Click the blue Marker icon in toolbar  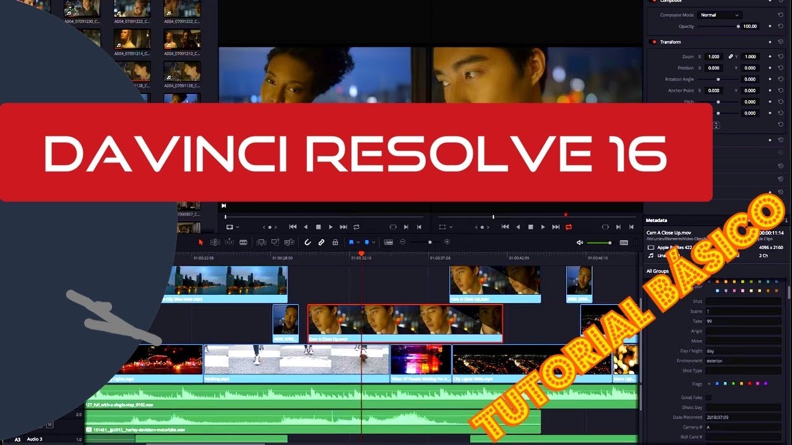(x=367, y=242)
